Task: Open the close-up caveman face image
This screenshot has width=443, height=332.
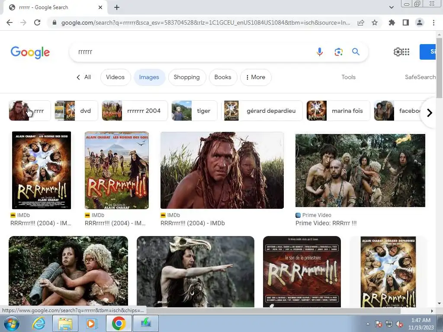Action: pyautogui.click(x=222, y=170)
